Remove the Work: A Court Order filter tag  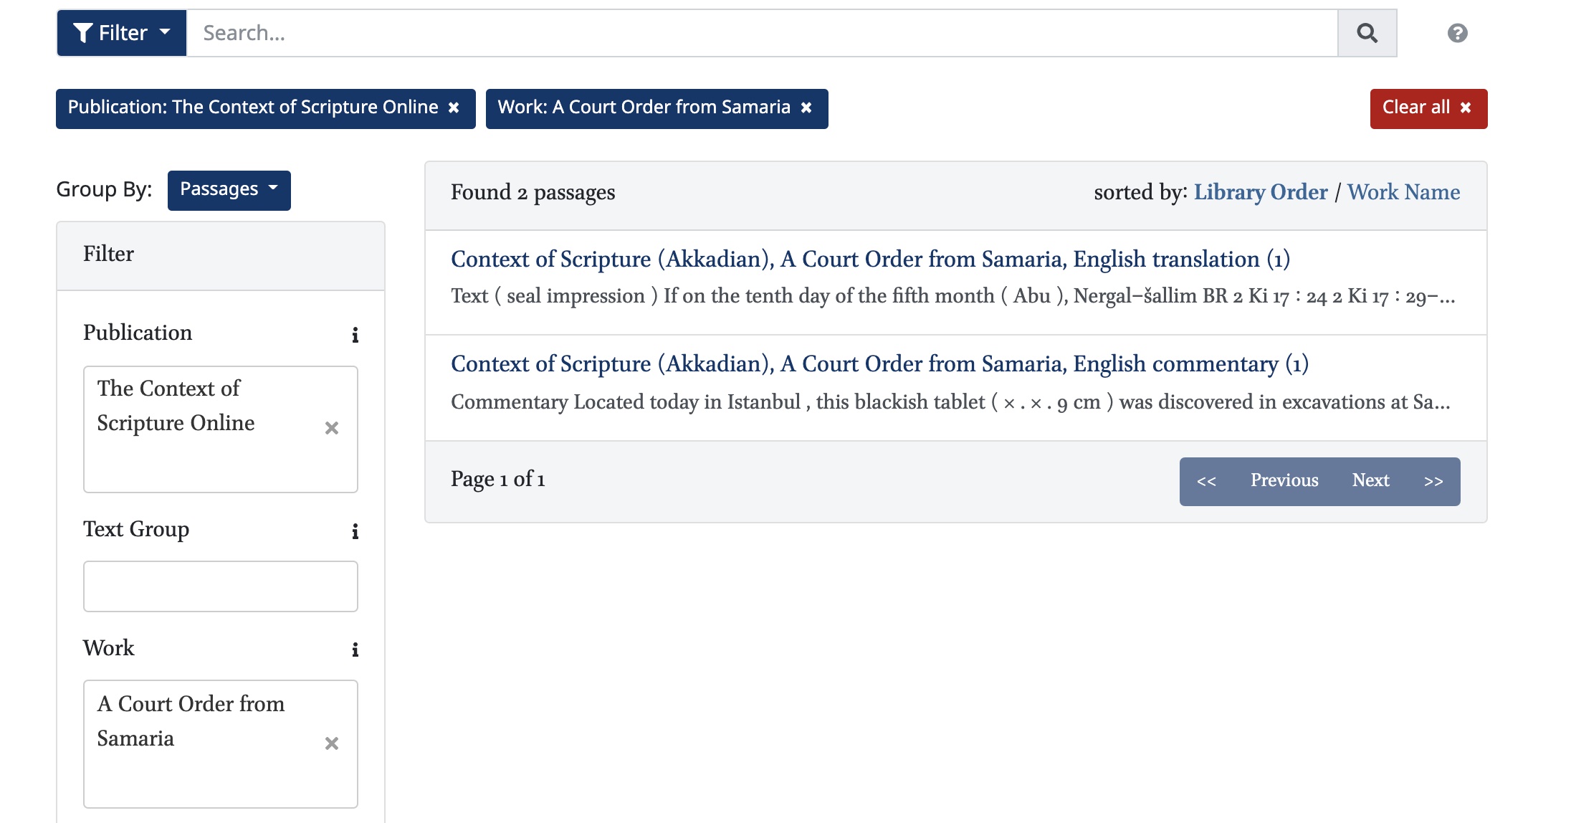pyautogui.click(x=806, y=108)
